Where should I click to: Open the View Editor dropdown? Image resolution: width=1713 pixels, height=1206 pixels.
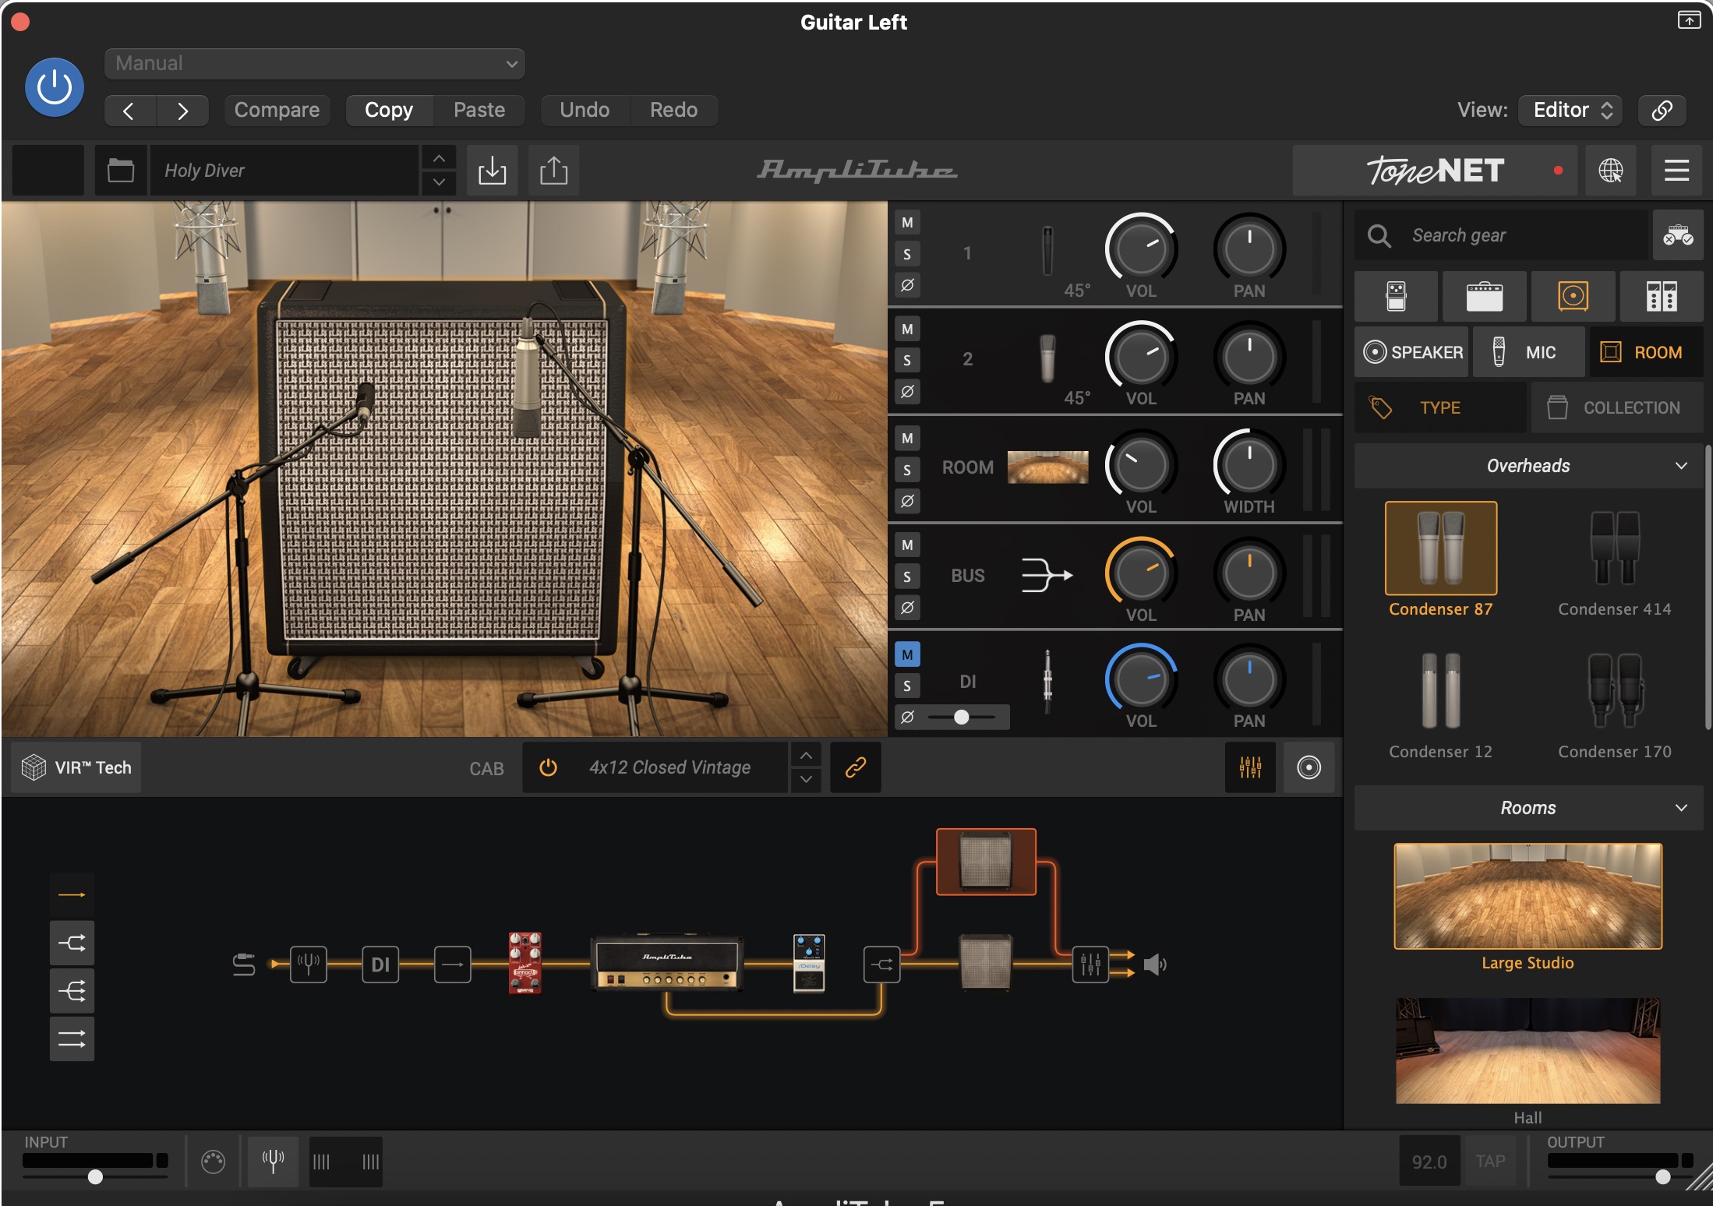(x=1570, y=110)
